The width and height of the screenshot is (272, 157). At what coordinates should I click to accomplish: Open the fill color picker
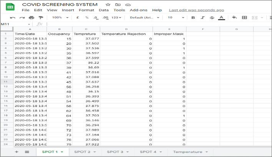(234, 18)
